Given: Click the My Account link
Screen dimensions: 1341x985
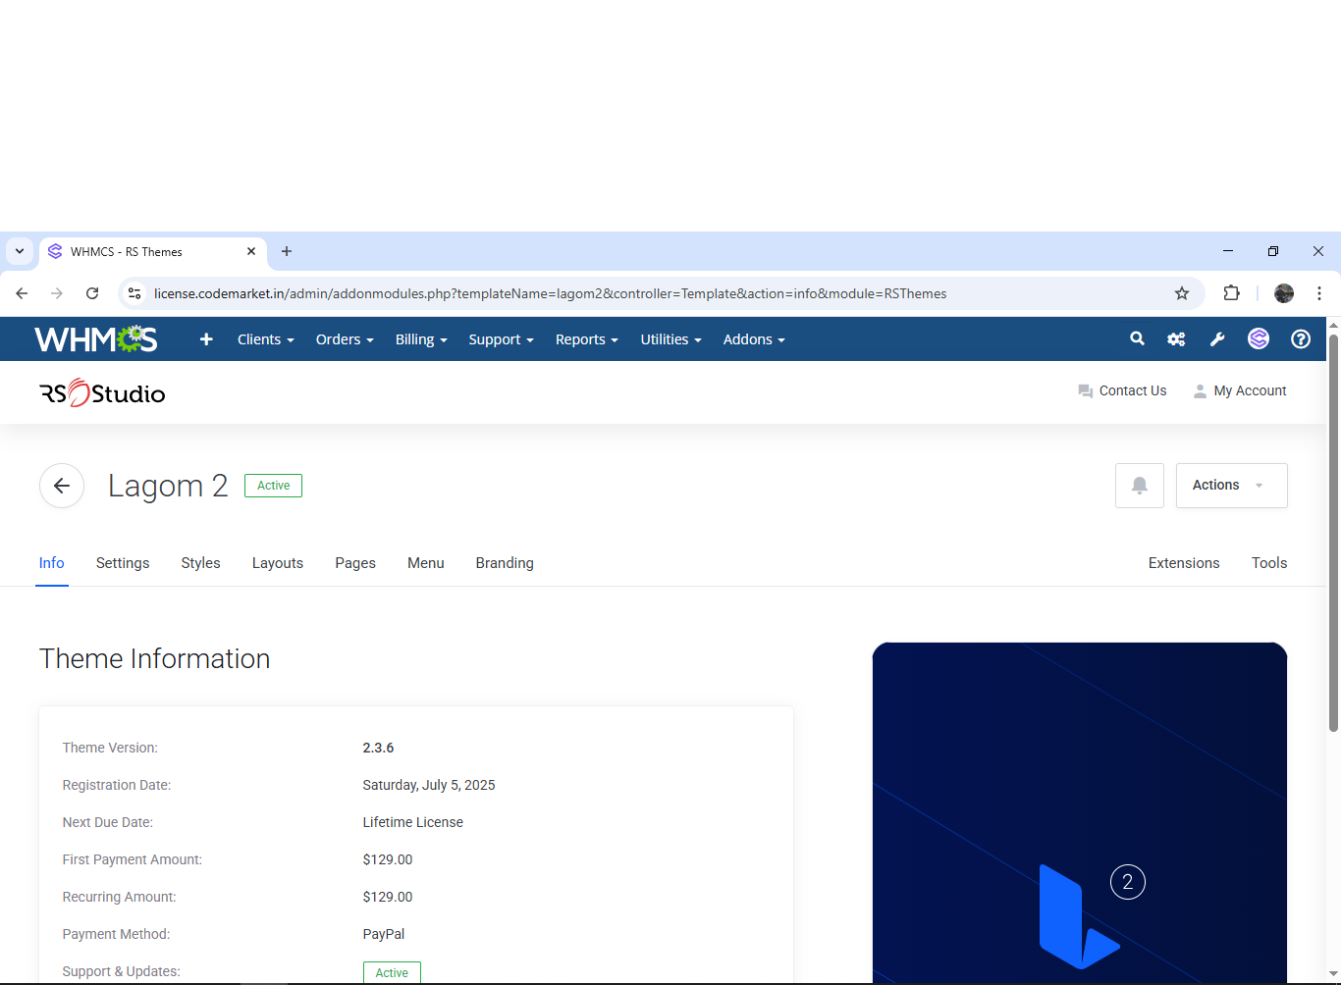Looking at the screenshot, I should (1240, 390).
